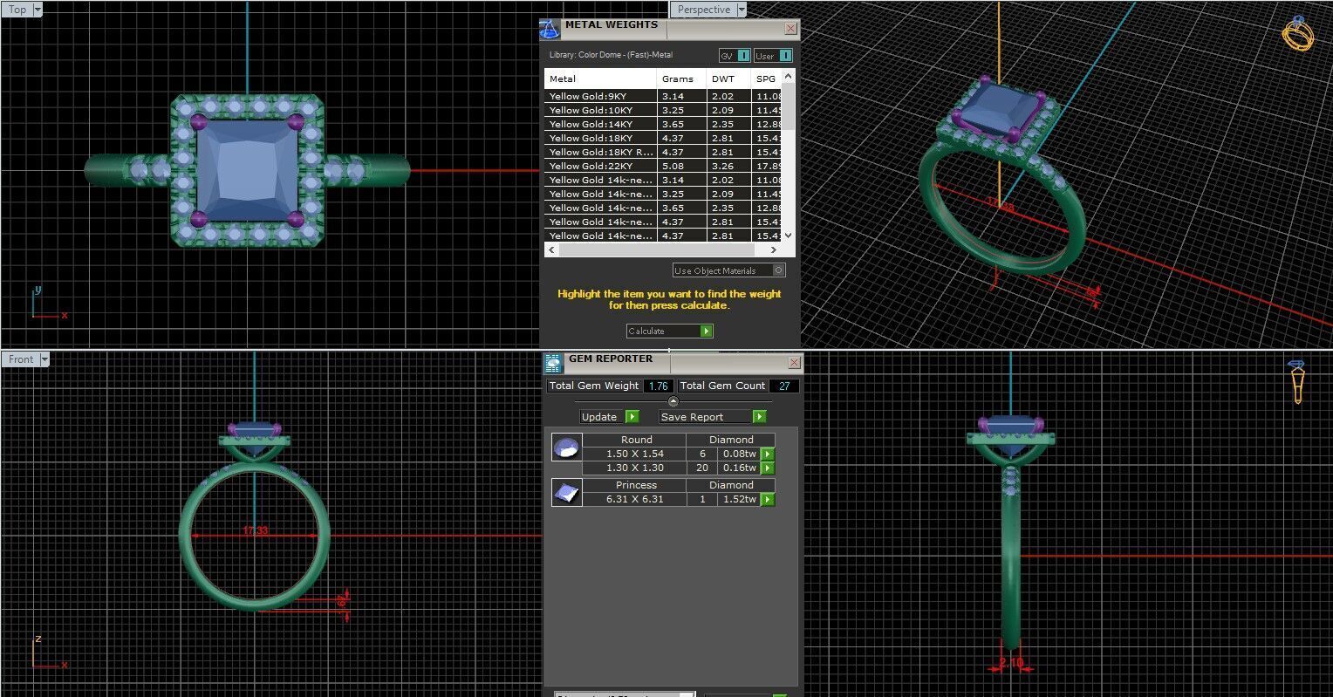
Task: Click the 3.26 DWT cell
Action: (x=729, y=166)
